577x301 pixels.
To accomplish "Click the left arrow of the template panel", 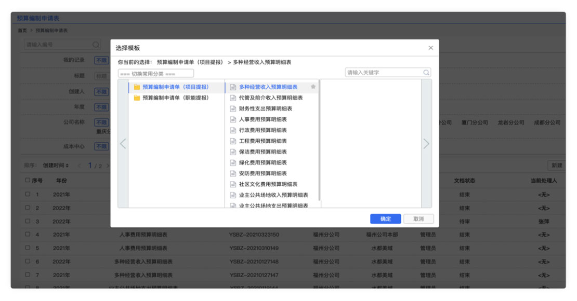I will coord(123,144).
